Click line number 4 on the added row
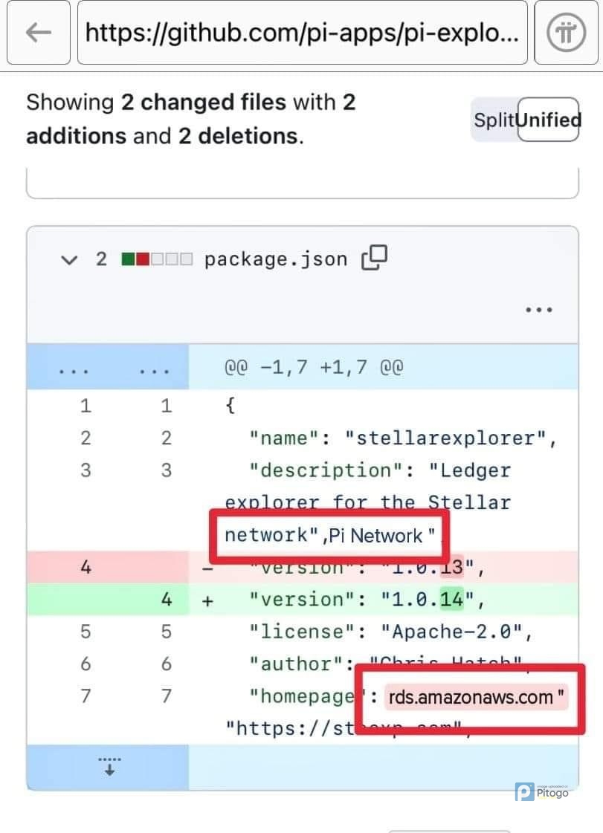603x833 pixels. [x=166, y=599]
